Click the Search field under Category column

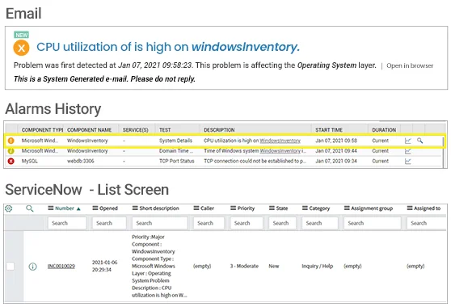pyautogui.click(x=320, y=223)
